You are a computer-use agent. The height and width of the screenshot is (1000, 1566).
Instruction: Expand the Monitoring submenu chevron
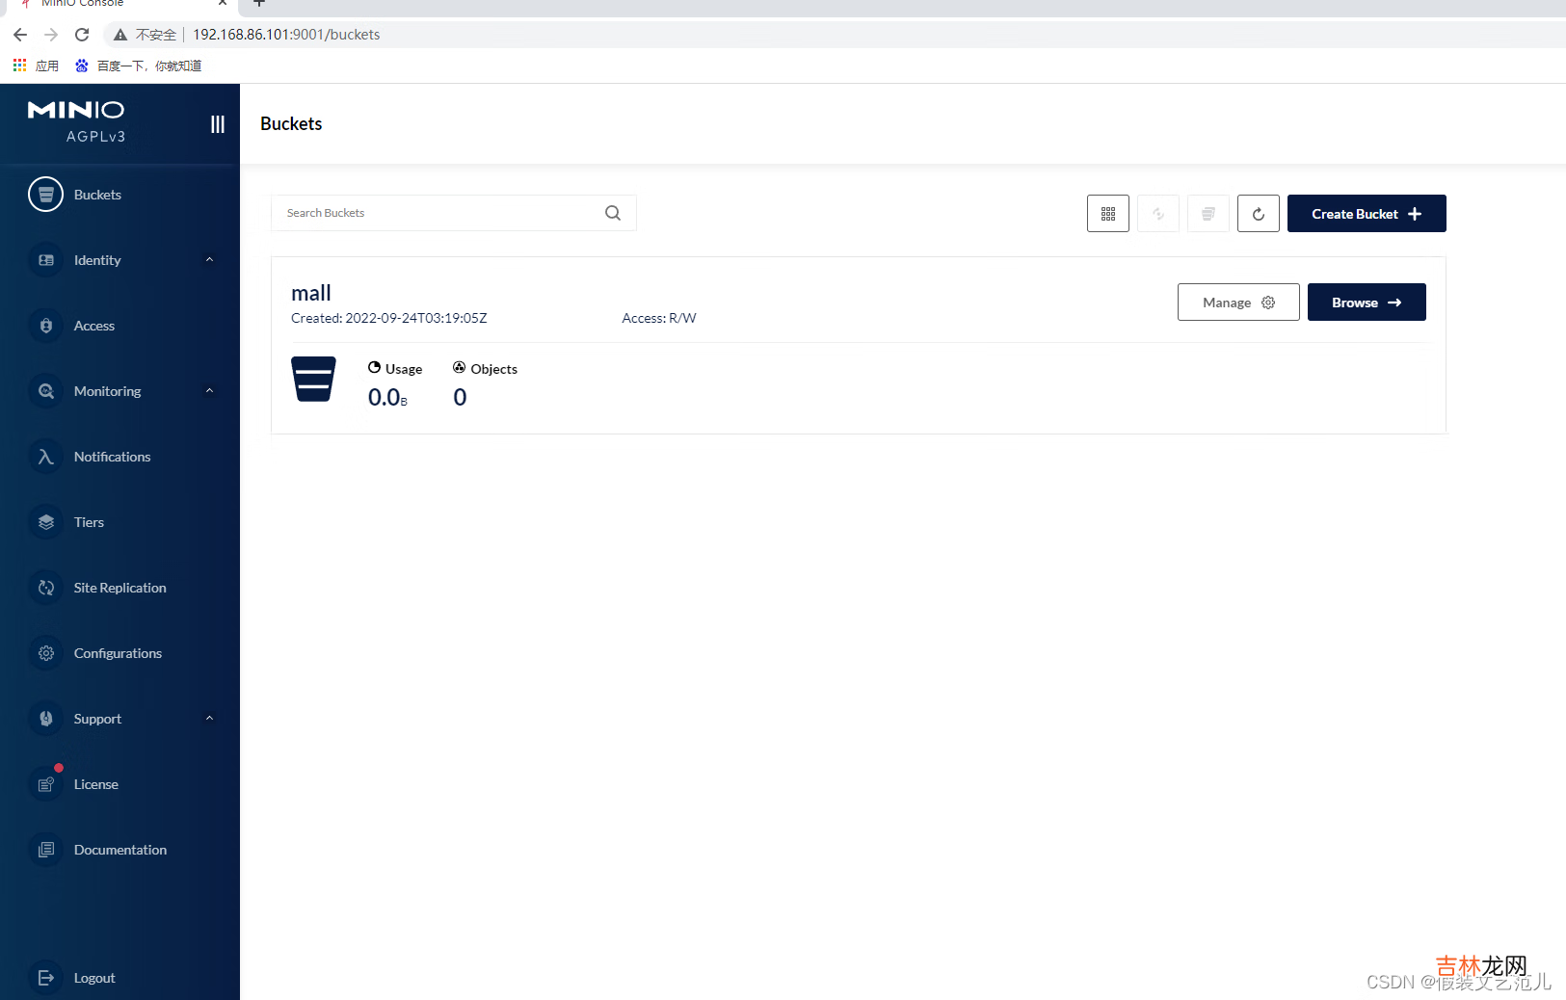[x=209, y=391]
